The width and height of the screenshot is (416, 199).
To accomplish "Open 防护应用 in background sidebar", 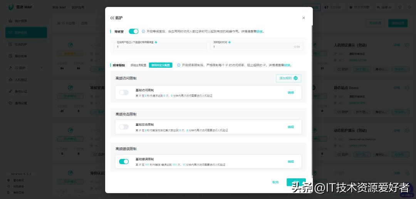I will [26, 33].
